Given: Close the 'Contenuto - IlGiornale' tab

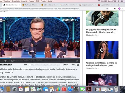Looking at the screenshot, I should 38,5.
